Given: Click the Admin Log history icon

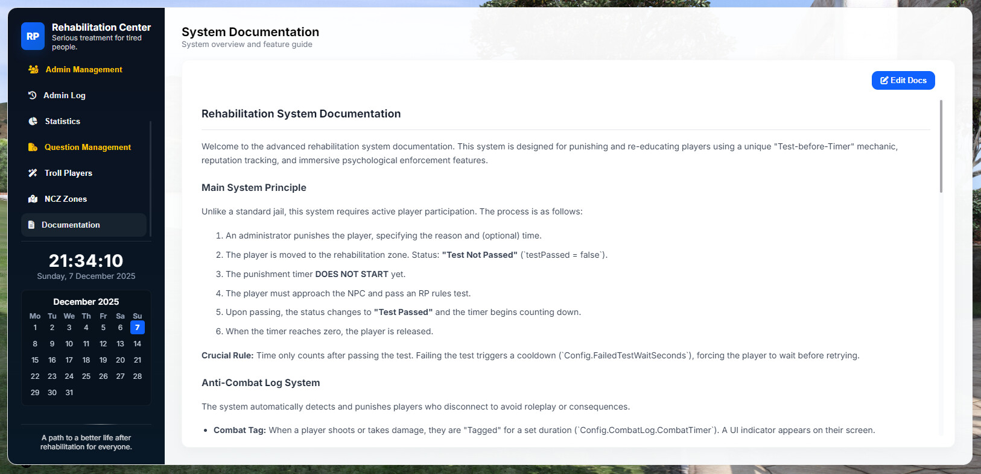Looking at the screenshot, I should click(33, 96).
